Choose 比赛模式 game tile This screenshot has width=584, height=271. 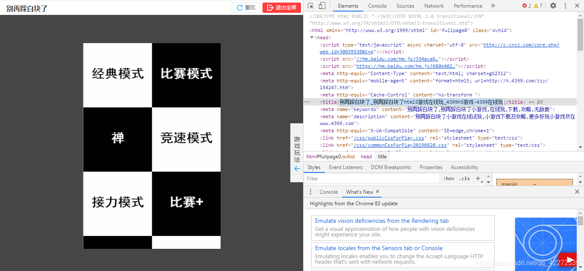click(x=186, y=75)
